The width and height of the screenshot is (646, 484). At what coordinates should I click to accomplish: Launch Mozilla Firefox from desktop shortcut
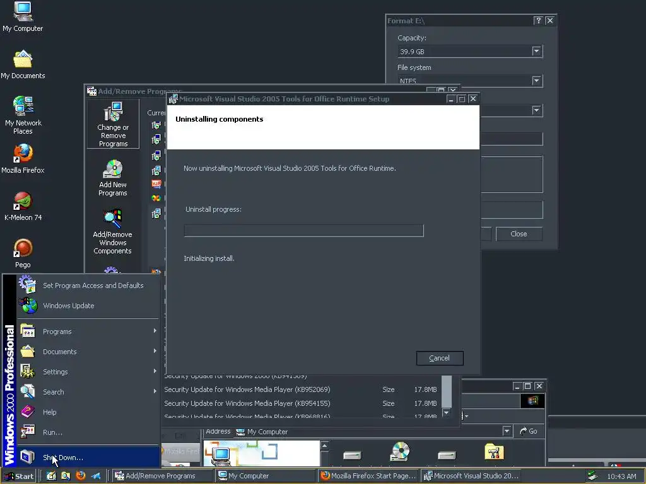[x=23, y=158]
